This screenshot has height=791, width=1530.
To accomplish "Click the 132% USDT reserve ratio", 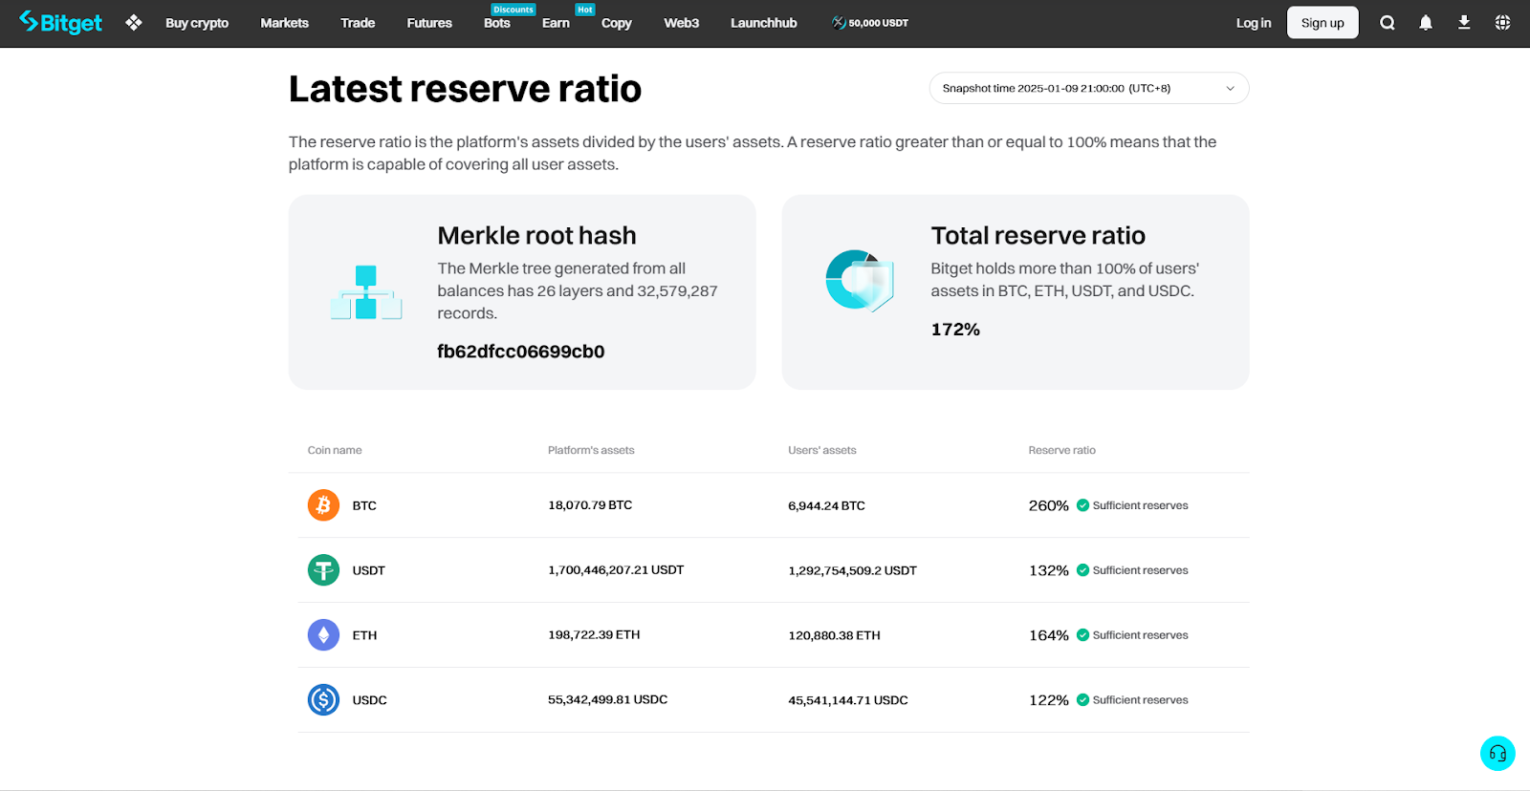I will [x=1049, y=570].
